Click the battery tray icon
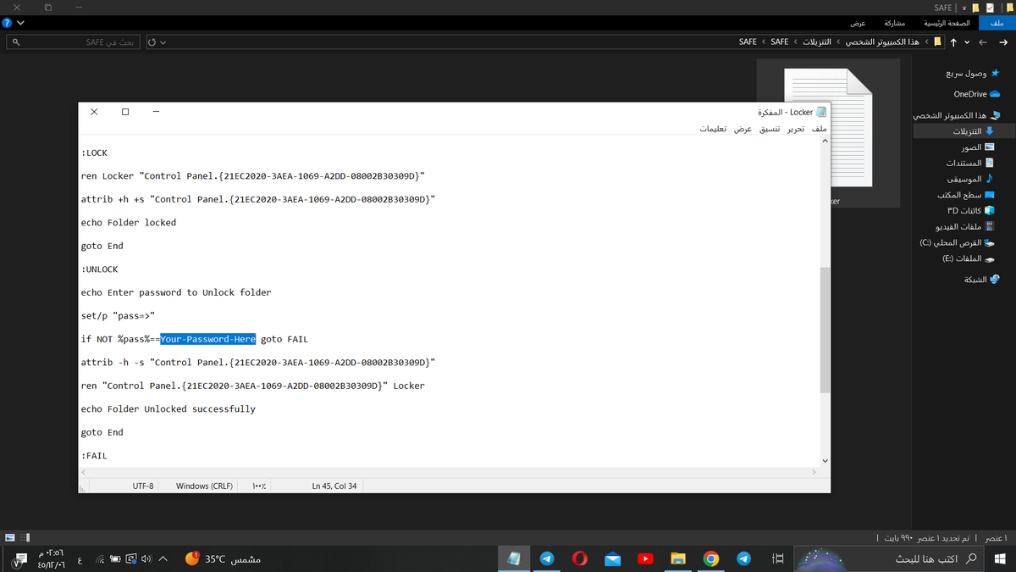Image resolution: width=1016 pixels, height=572 pixels. coord(116,559)
